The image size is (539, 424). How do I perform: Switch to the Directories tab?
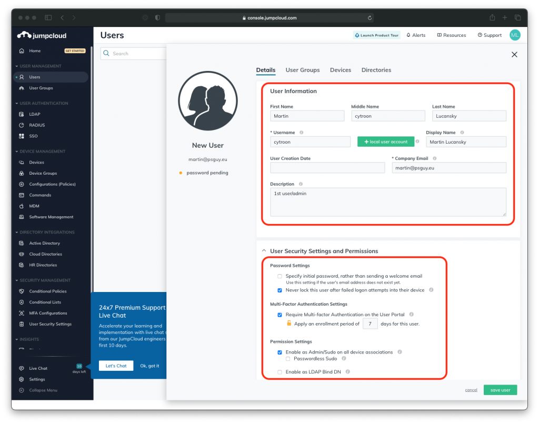pos(376,70)
